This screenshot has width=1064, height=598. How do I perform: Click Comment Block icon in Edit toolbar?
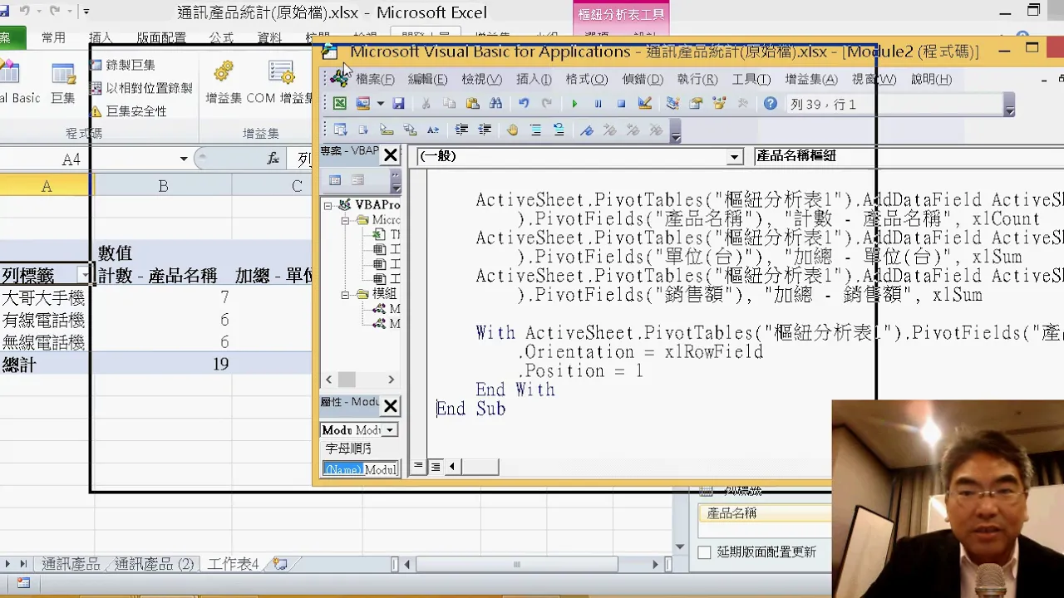[x=535, y=130]
